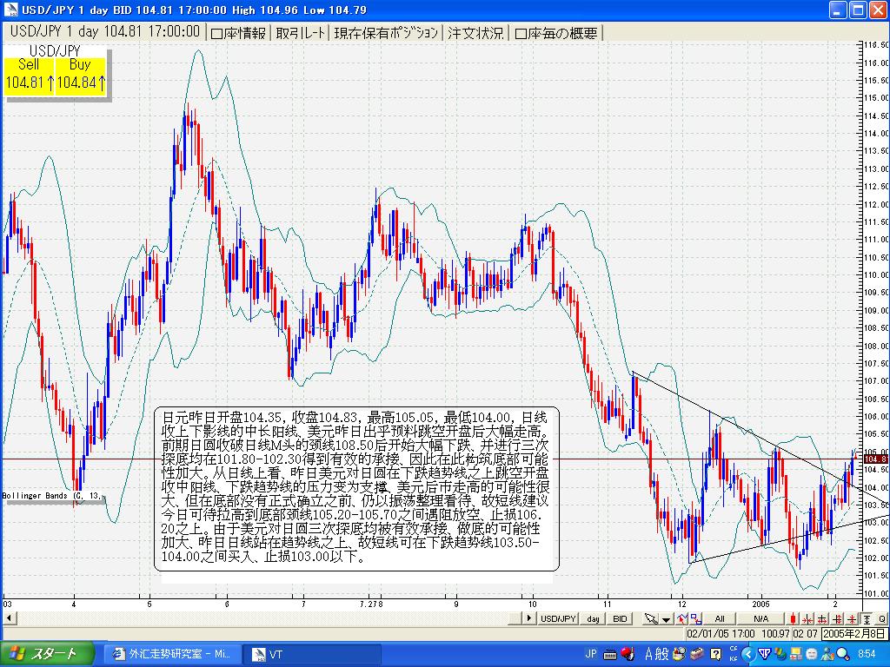Viewport: 890px width, 667px height.
Task: Click the Buy 104.84 price button
Action: click(80, 74)
